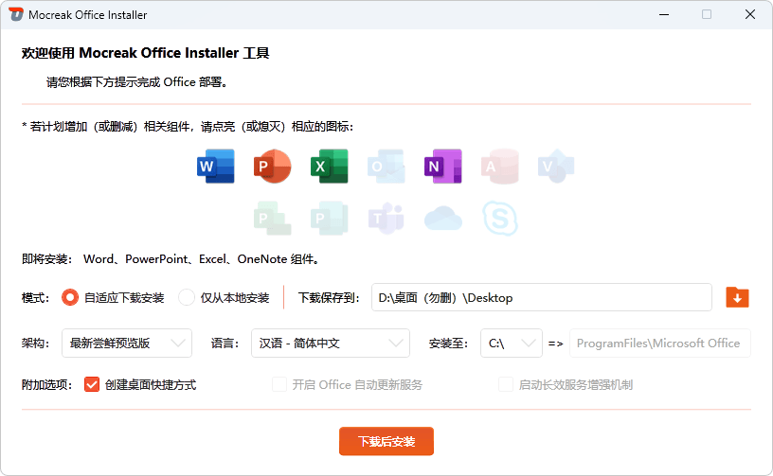Image resolution: width=773 pixels, height=476 pixels.
Task: Open the 架构 dropdown showing 最新尝鲜预览版
Action: (127, 344)
